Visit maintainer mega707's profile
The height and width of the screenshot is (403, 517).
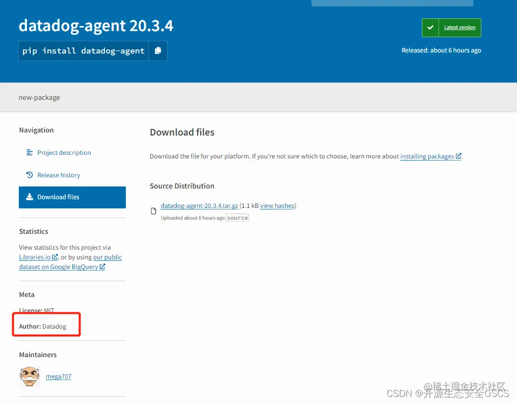coord(58,376)
